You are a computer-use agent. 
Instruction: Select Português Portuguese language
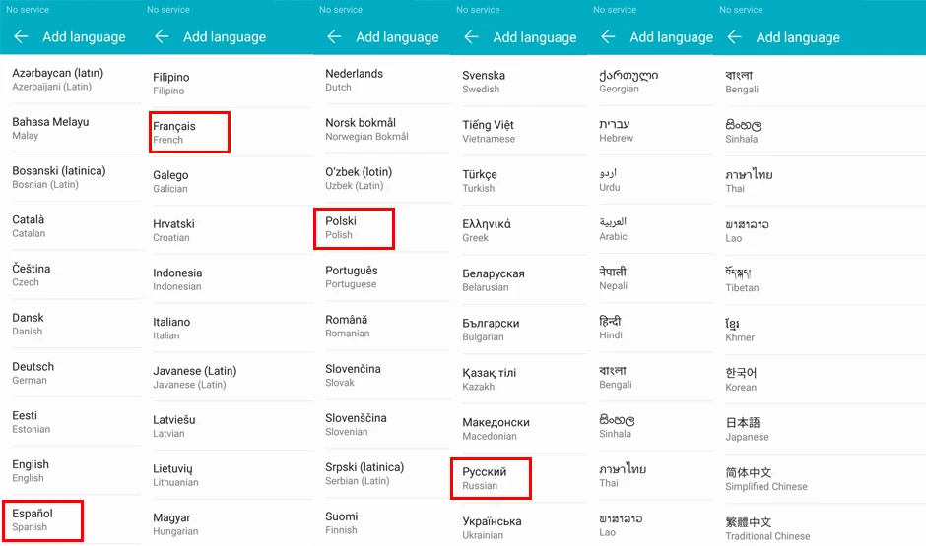click(x=382, y=277)
